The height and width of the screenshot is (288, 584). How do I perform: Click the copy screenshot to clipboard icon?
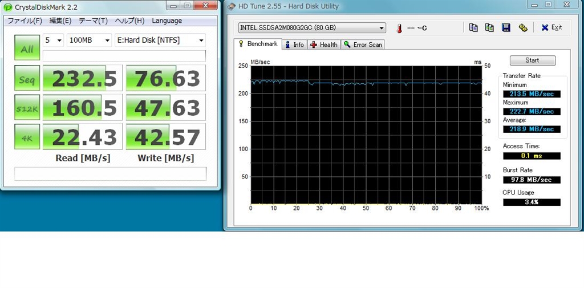point(489,27)
